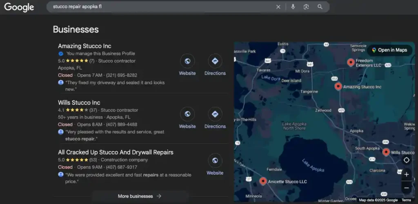Open in Maps button
This screenshot has height=204, width=418.
tap(390, 50)
